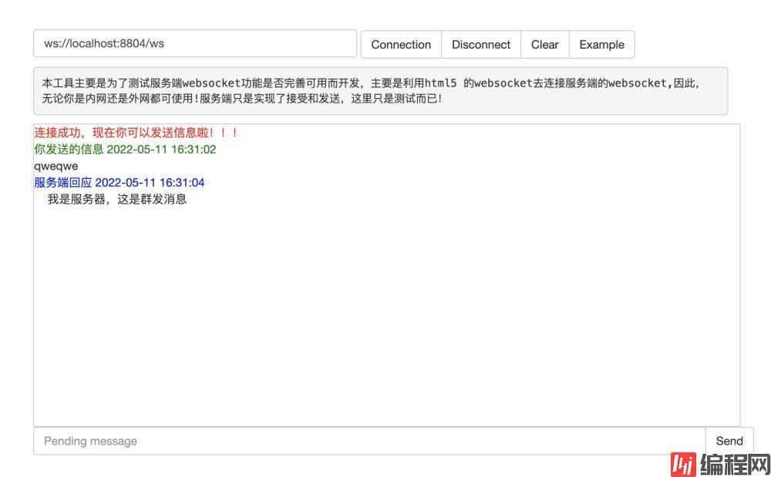Send the message using Send button
The height and width of the screenshot is (477, 771).
[x=729, y=441]
